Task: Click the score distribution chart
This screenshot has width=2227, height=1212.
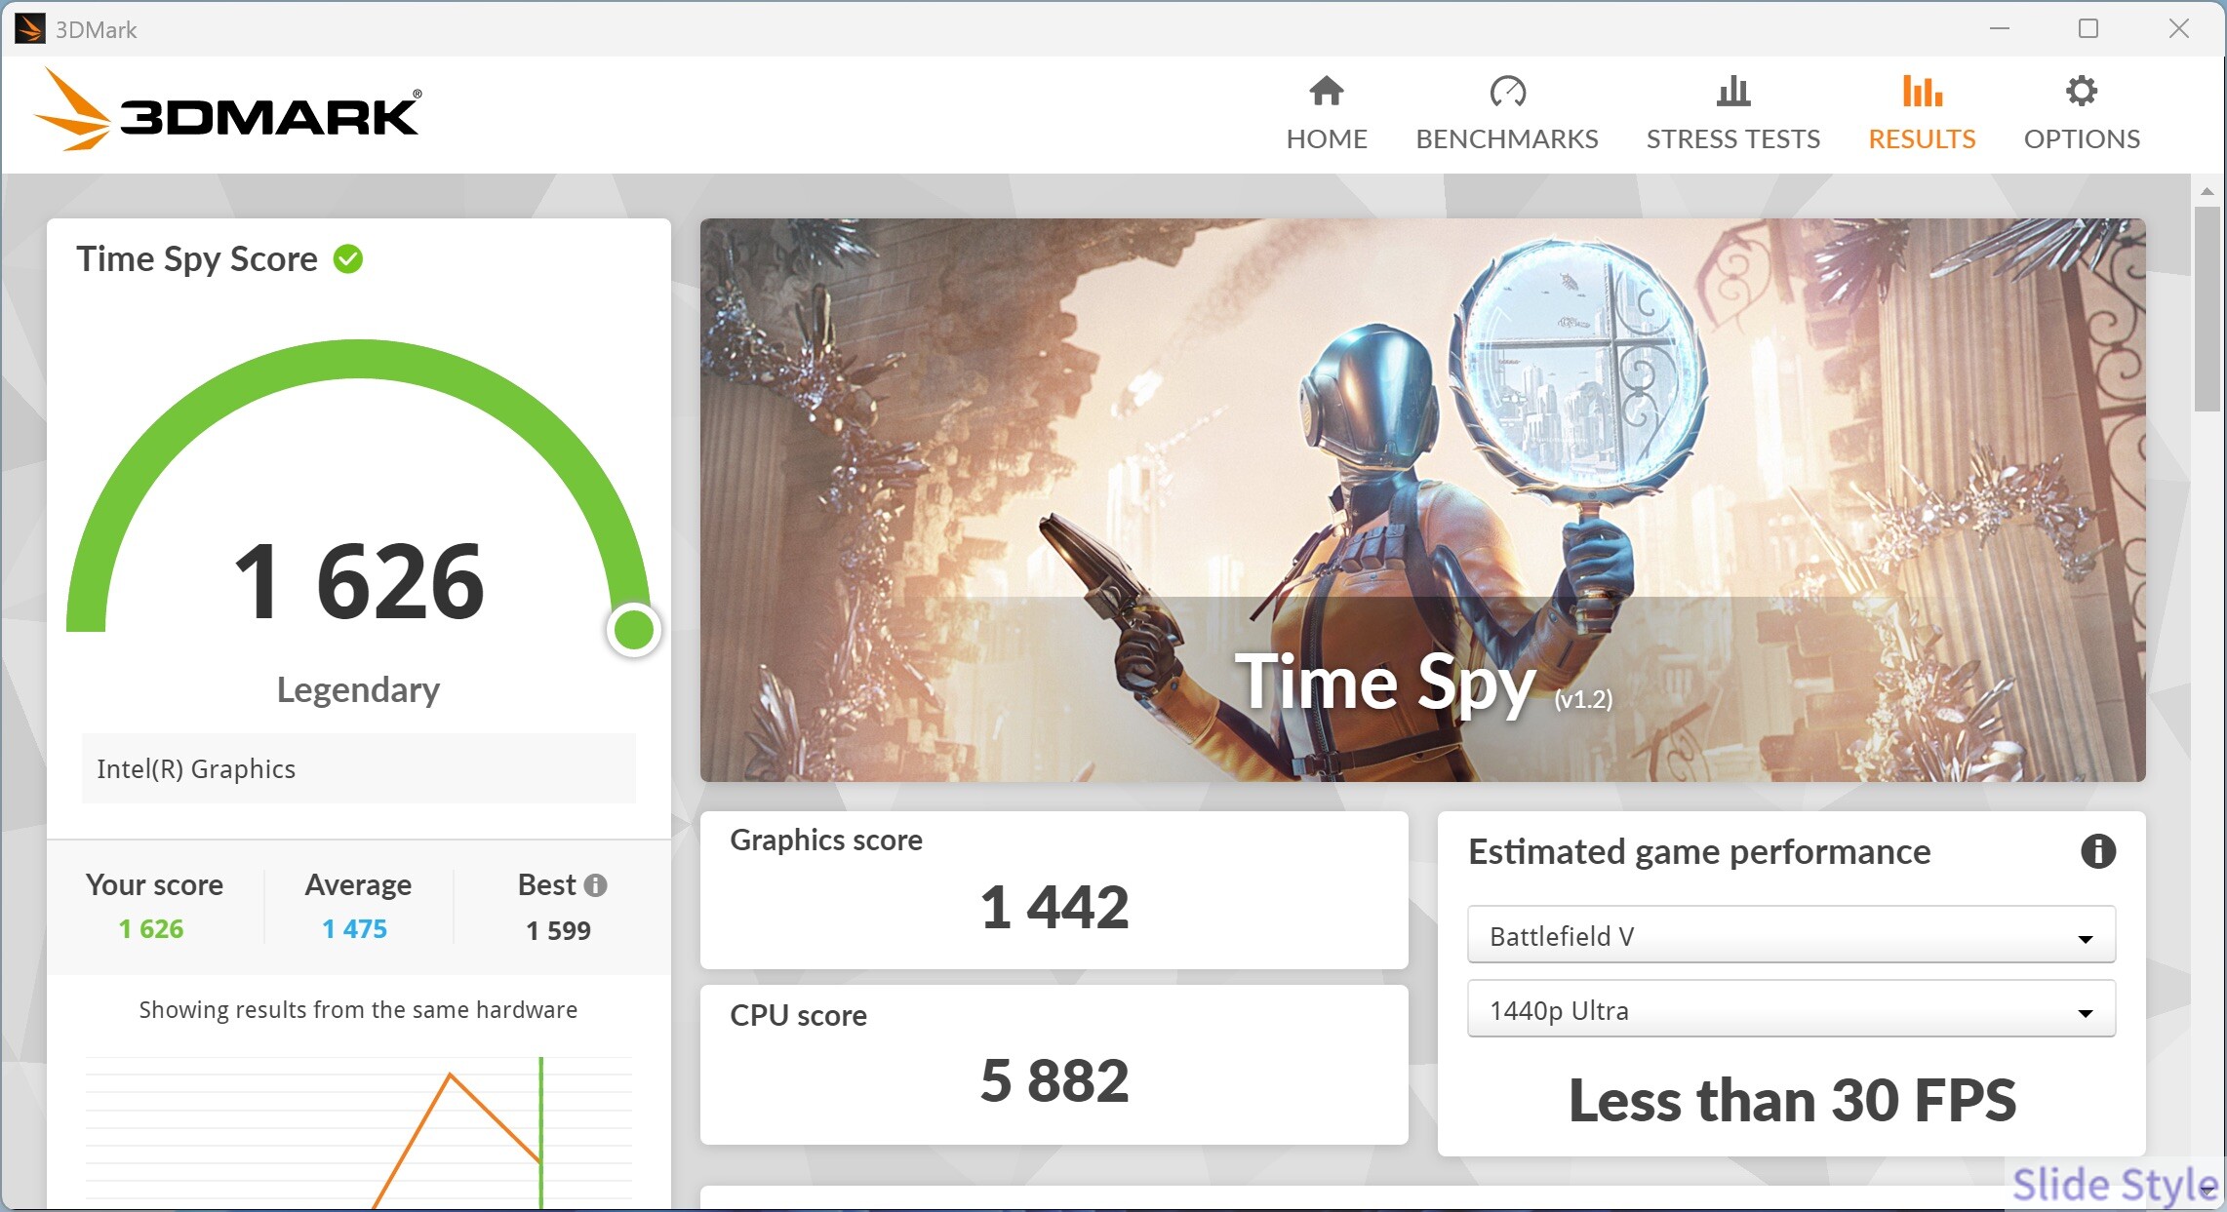Action: pyautogui.click(x=359, y=1131)
